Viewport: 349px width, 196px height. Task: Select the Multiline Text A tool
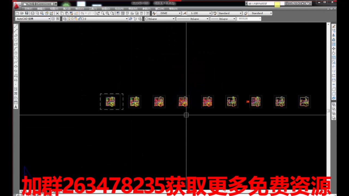tap(16, 107)
